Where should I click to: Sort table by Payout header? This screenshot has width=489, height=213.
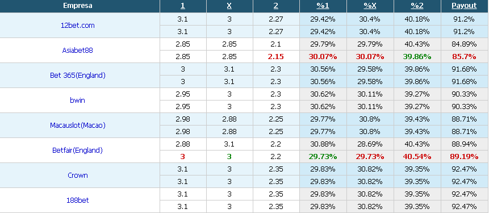[x=465, y=6]
